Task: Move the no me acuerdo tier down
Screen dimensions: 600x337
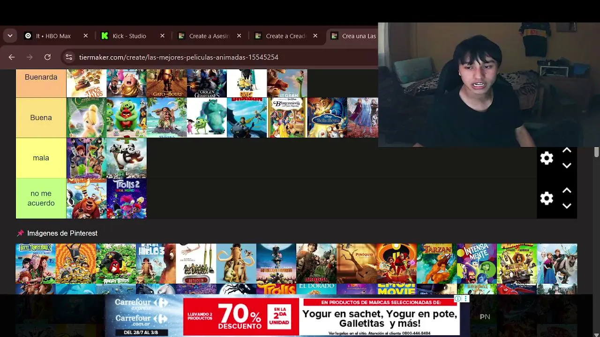Action: (567, 206)
